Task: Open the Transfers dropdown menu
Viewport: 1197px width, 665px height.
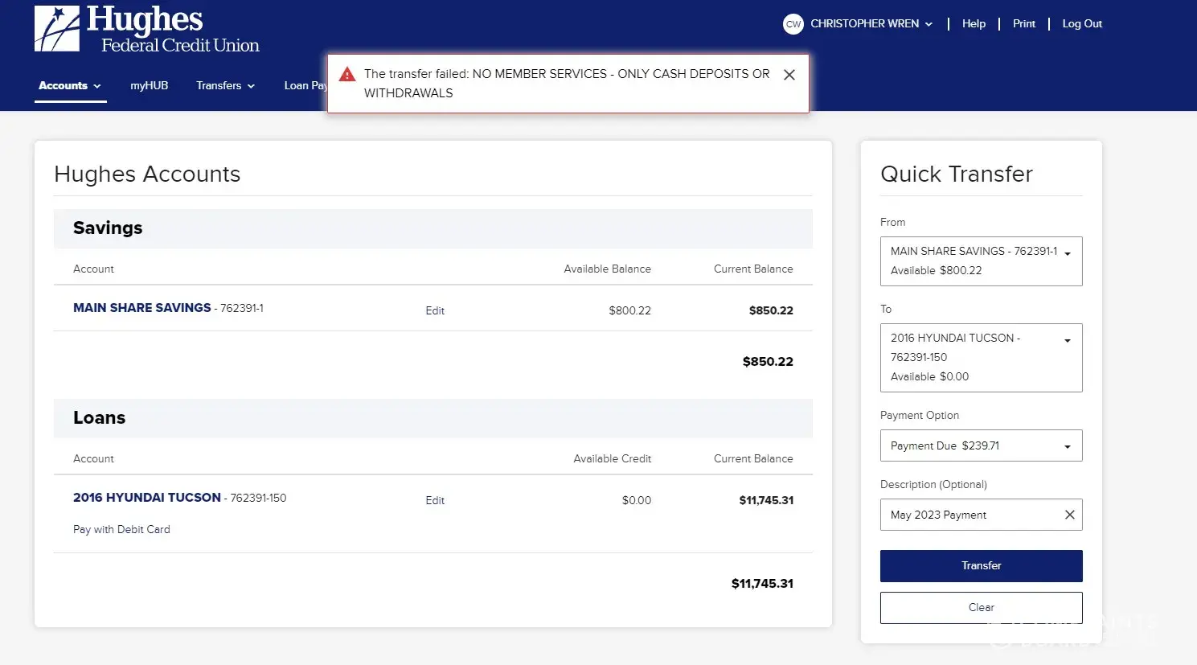Action: (225, 86)
